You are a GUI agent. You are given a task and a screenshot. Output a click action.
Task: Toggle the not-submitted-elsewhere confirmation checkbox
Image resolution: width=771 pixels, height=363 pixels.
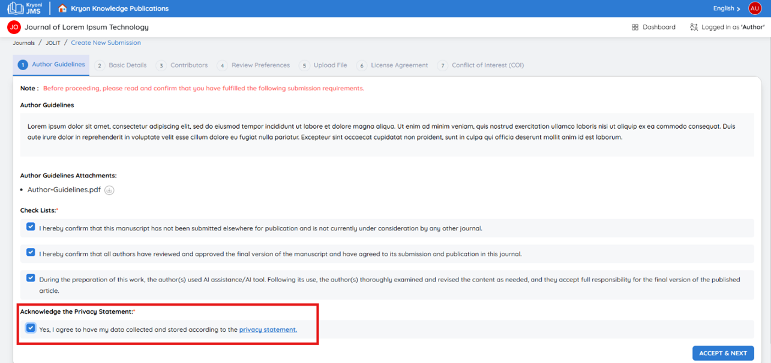click(31, 227)
